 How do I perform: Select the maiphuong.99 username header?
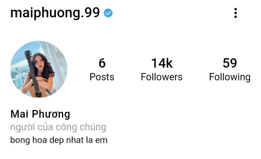(55, 13)
